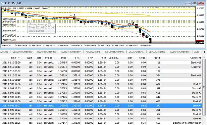Click order line label #15996918 sell

pos(9,31)
